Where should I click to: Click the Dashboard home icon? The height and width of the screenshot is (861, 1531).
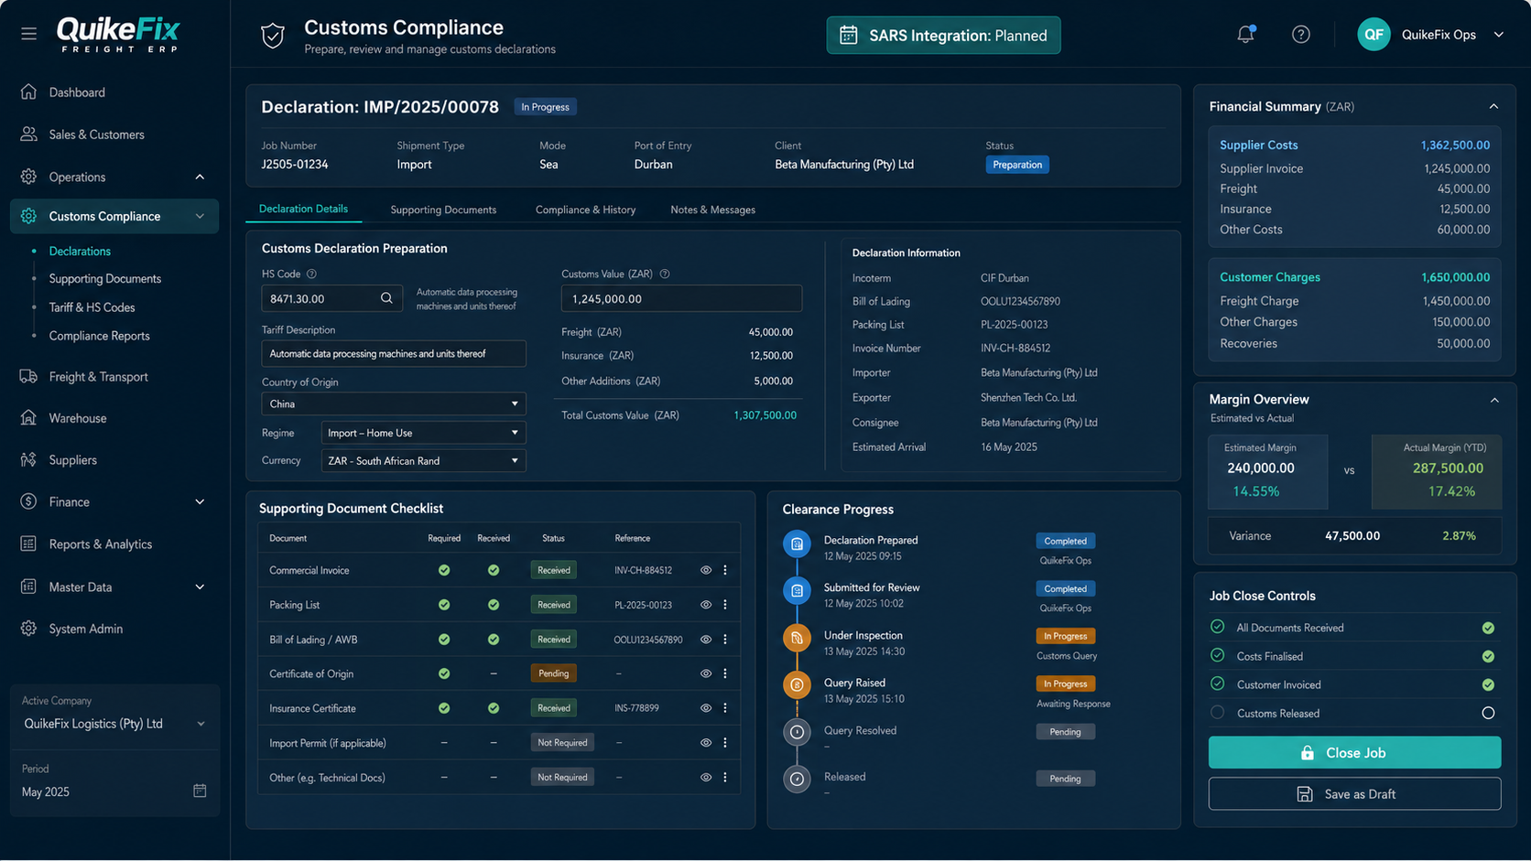point(29,91)
